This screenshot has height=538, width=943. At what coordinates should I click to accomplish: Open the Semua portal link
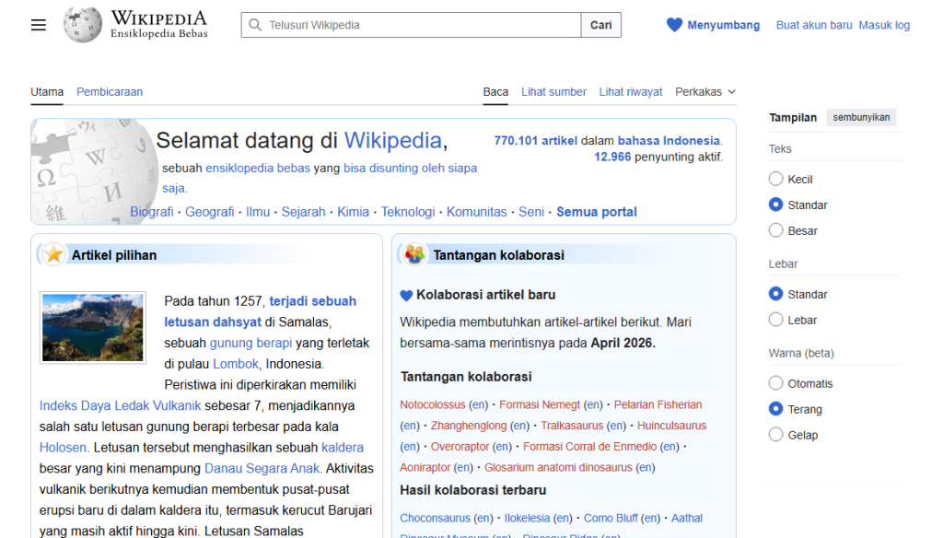click(597, 211)
